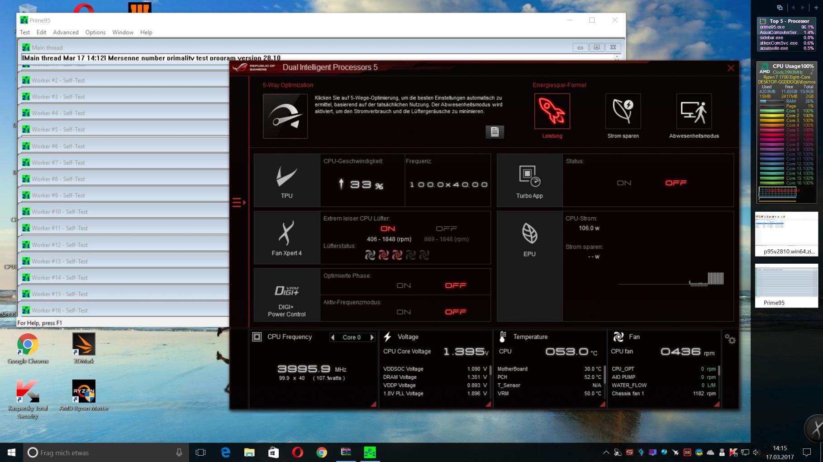Open Google Chrome desktop shortcut
Screen dimensions: 823x462
[28, 348]
